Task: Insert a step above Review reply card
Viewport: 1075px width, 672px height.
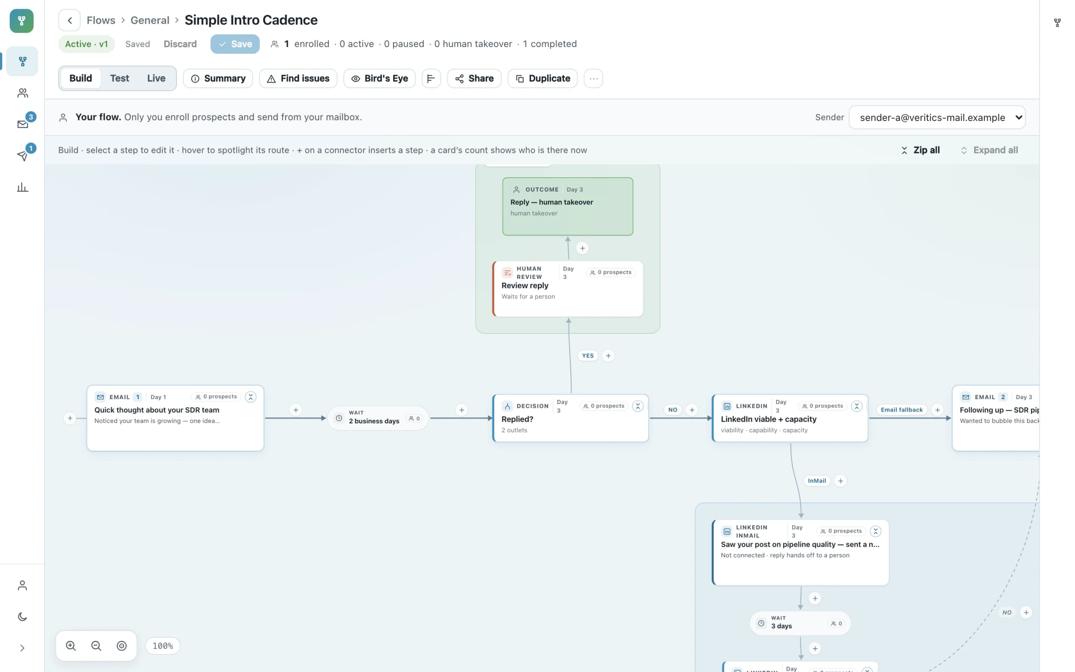Action: coord(582,248)
